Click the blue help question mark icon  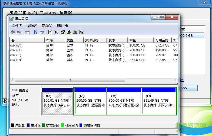tap(35, 32)
